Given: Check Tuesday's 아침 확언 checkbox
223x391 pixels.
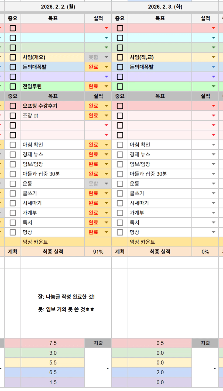Looking at the screenshot, I should coord(120,145).
